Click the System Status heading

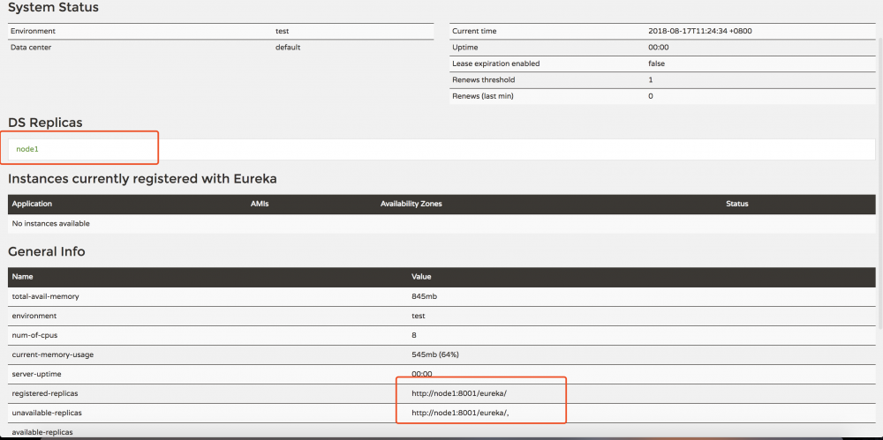(53, 7)
